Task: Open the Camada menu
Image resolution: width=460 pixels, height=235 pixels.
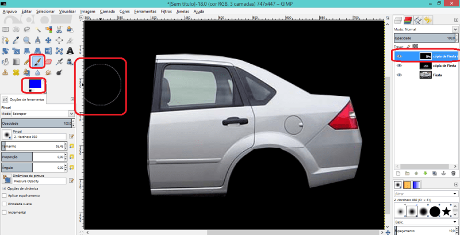Action: pyautogui.click(x=107, y=11)
